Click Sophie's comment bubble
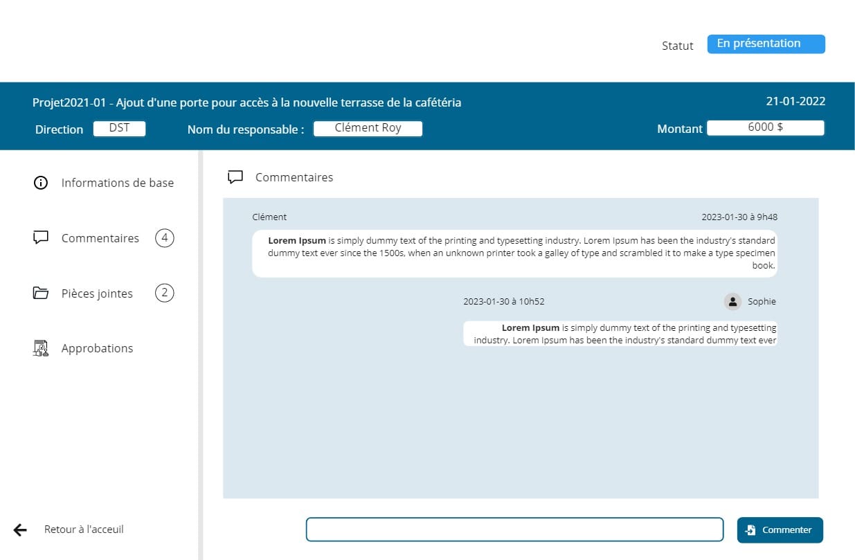This screenshot has height=560, width=855. click(620, 334)
